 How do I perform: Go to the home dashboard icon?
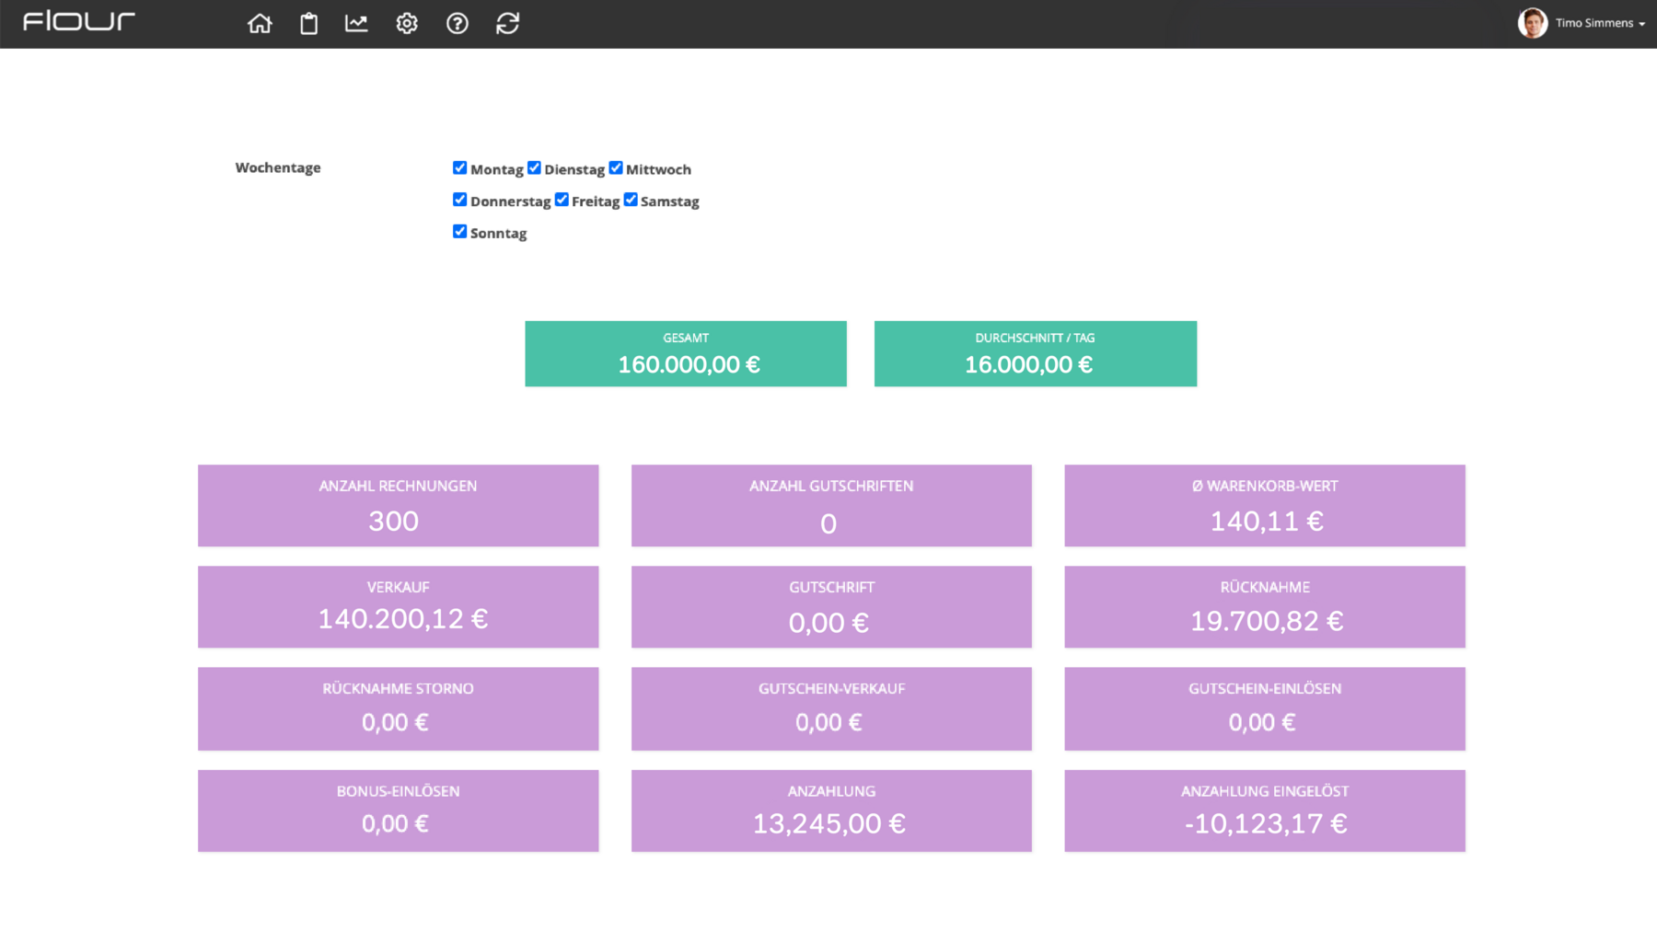[x=260, y=24]
